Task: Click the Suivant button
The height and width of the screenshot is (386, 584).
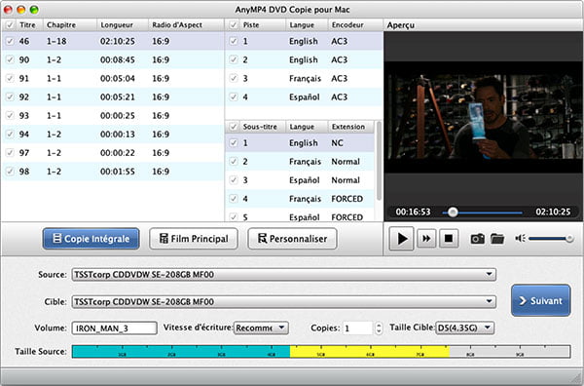Action: pos(541,300)
